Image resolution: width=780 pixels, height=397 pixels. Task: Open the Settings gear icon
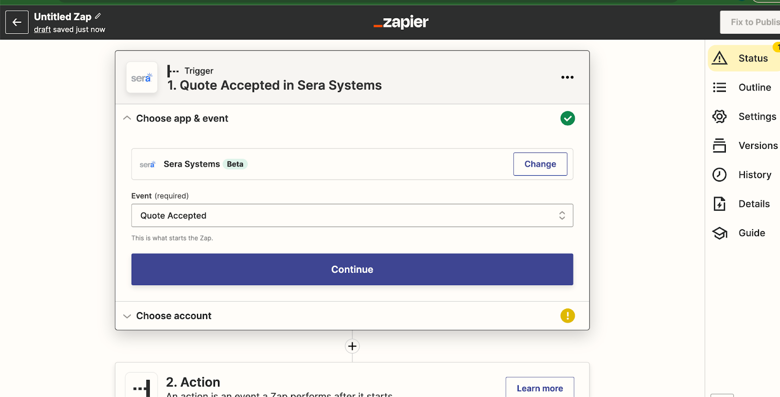[720, 116]
